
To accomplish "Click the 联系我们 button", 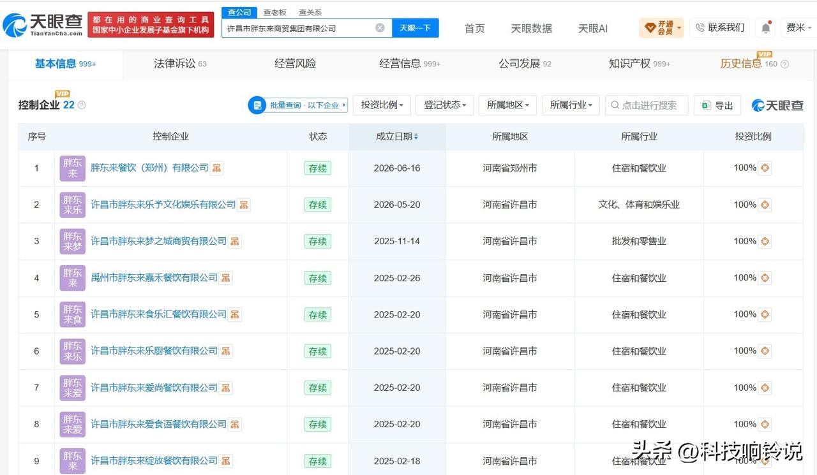I will (x=720, y=28).
